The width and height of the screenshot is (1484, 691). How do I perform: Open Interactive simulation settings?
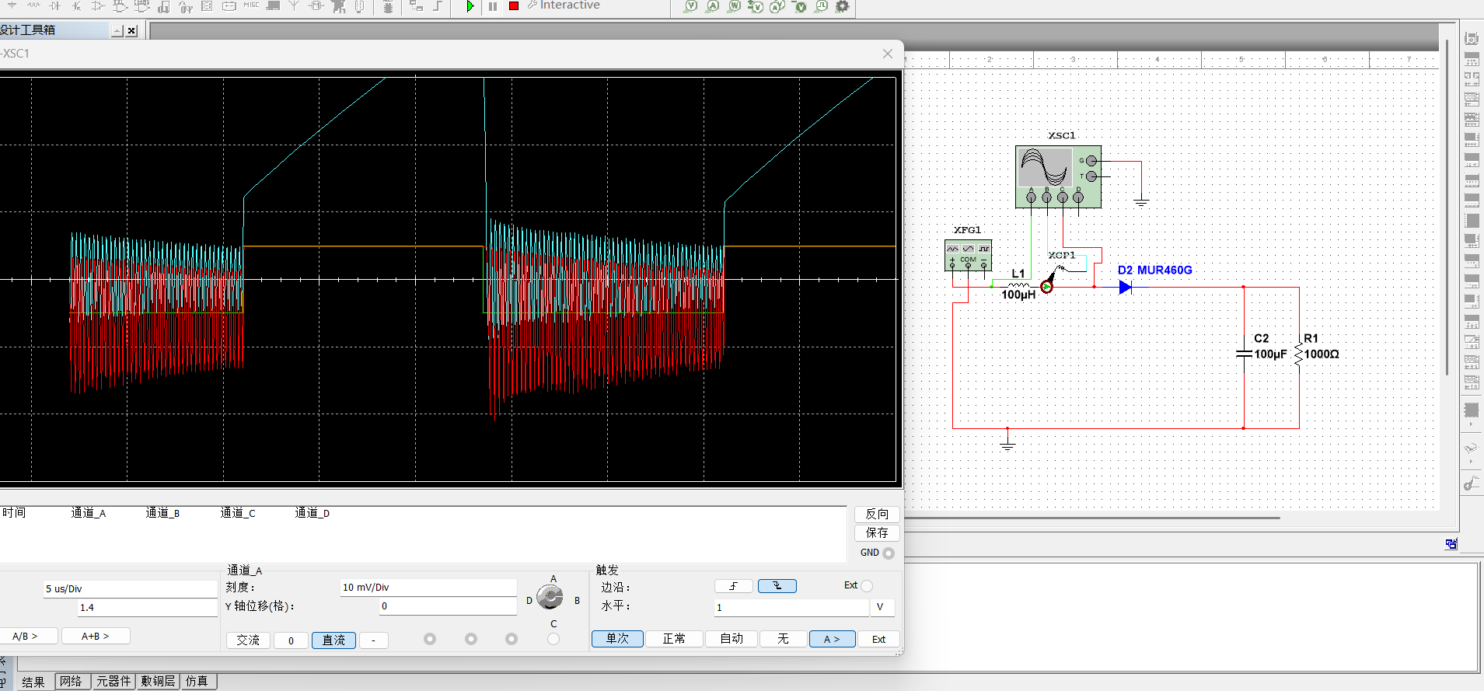(564, 5)
